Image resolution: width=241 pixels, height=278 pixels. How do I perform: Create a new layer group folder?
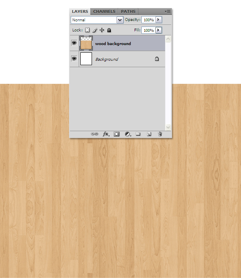click(x=138, y=134)
